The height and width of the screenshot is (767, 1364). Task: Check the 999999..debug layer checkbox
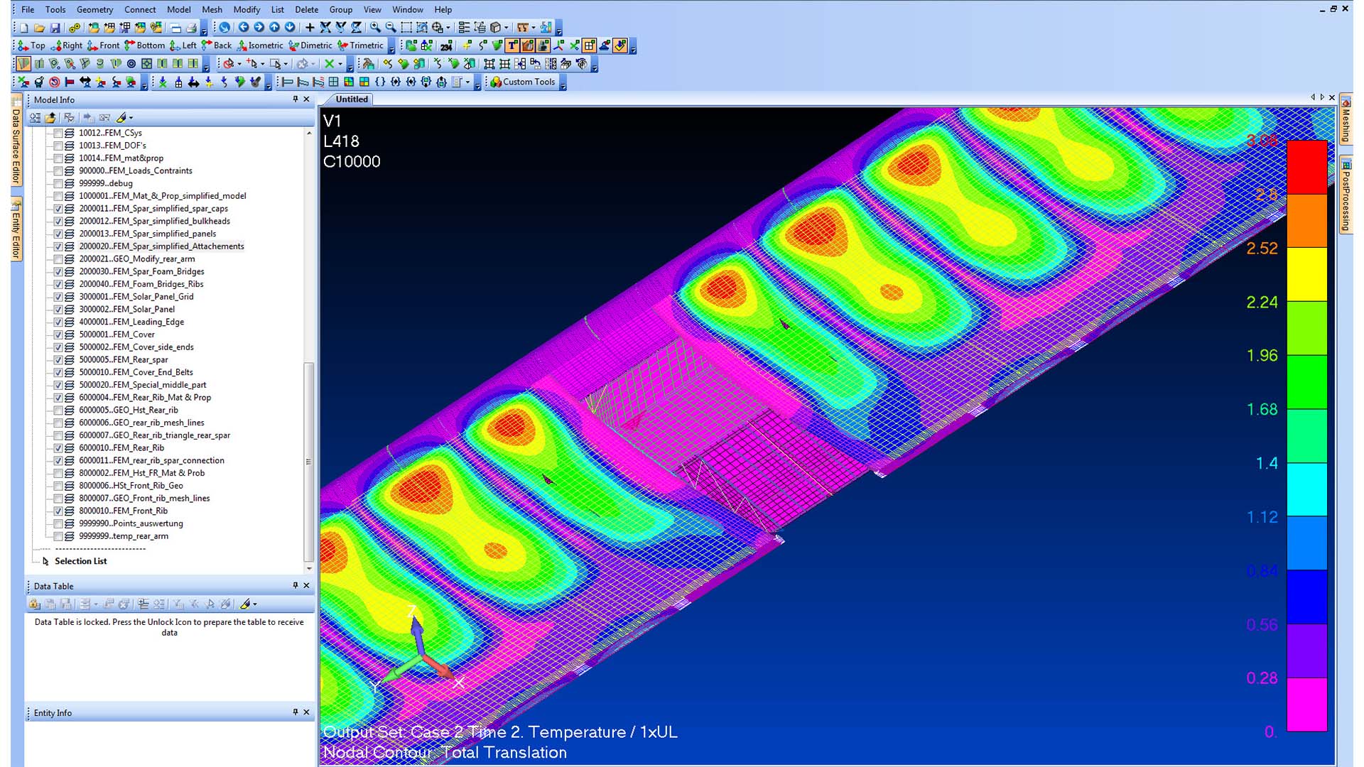pyautogui.click(x=59, y=183)
